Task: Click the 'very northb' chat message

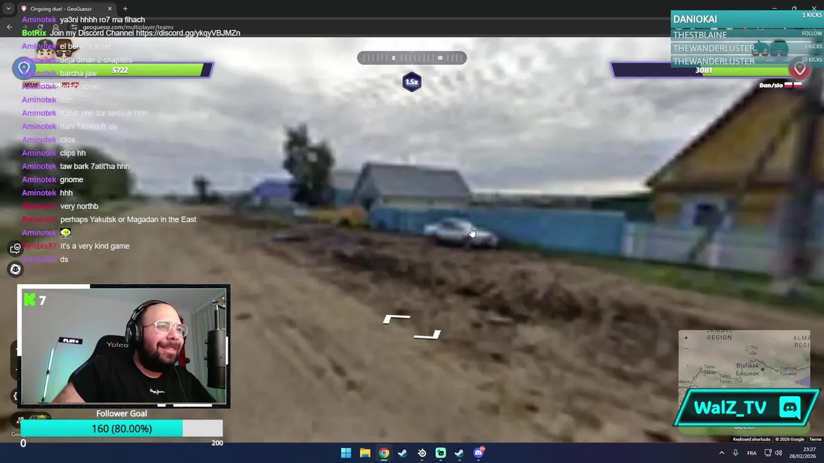Action: click(79, 206)
